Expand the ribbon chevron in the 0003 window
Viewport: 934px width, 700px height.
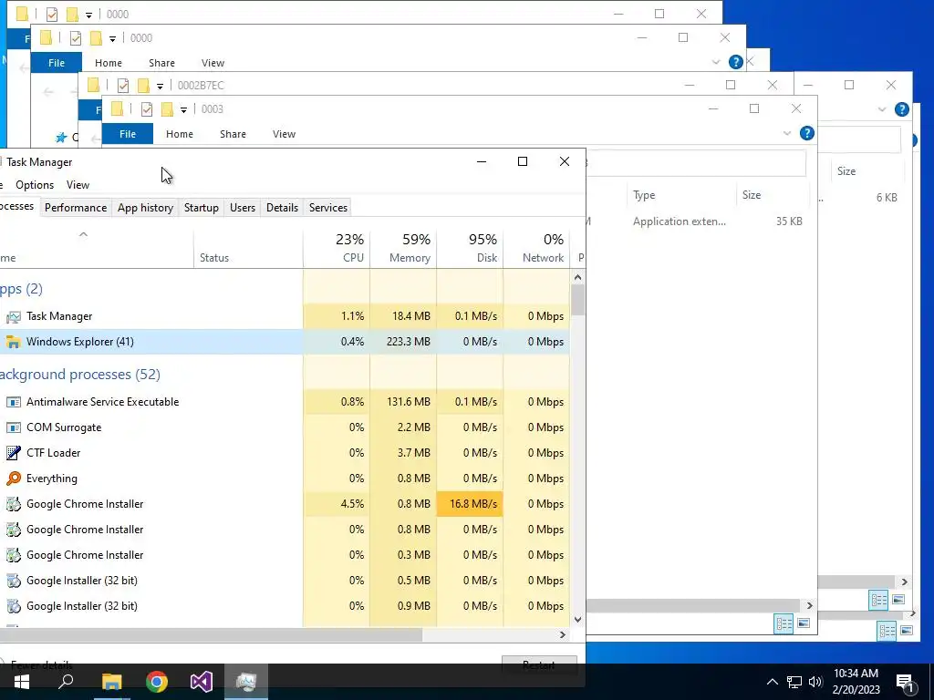click(787, 133)
